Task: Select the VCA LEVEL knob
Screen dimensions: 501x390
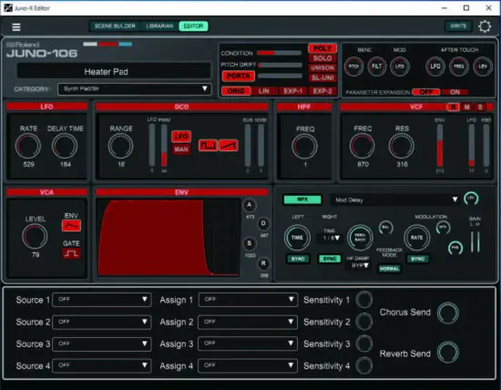Action: [35, 237]
